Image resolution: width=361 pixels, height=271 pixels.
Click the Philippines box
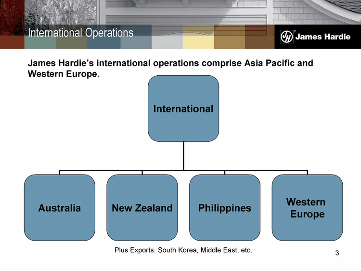pos(225,207)
